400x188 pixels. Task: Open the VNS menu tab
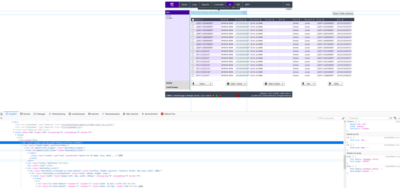coord(238,4)
